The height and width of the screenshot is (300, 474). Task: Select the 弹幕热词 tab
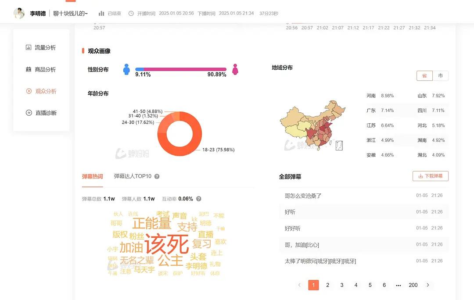pyautogui.click(x=93, y=176)
